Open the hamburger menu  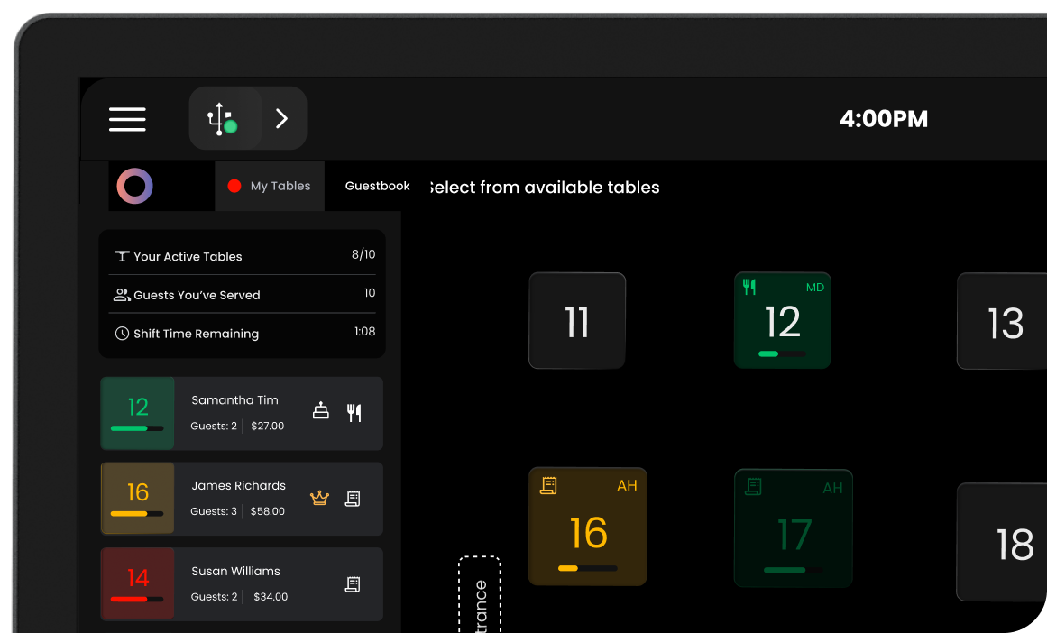[x=127, y=119]
